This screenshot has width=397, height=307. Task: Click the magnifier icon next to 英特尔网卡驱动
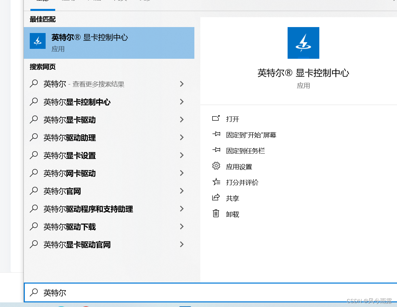pos(34,173)
